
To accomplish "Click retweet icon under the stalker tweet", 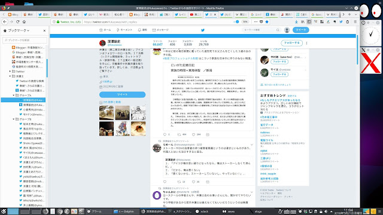I will [x=179, y=182].
